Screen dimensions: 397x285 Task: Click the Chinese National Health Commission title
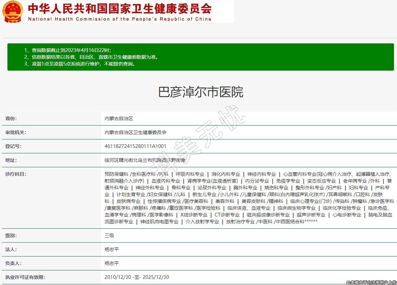coord(120,8)
